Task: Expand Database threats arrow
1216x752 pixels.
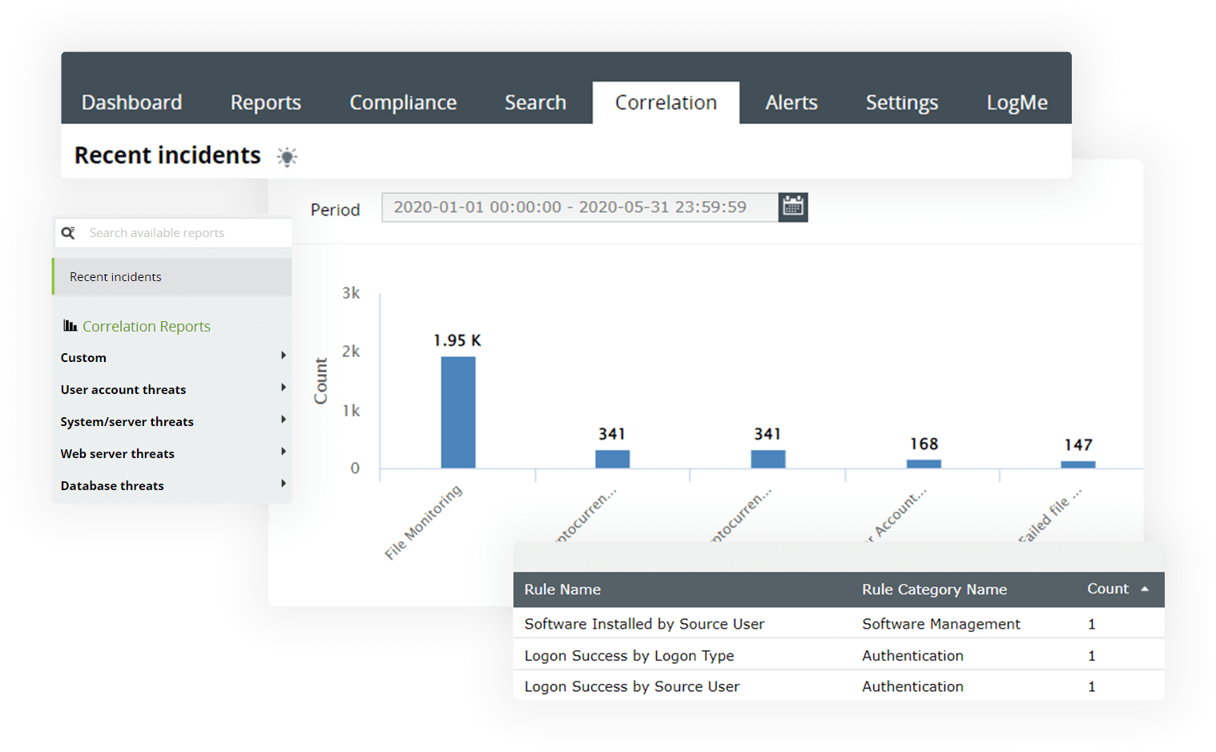Action: 284,484
